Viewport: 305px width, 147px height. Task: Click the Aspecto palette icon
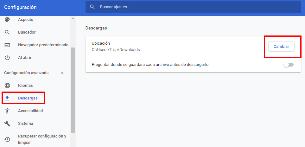pos(7,20)
